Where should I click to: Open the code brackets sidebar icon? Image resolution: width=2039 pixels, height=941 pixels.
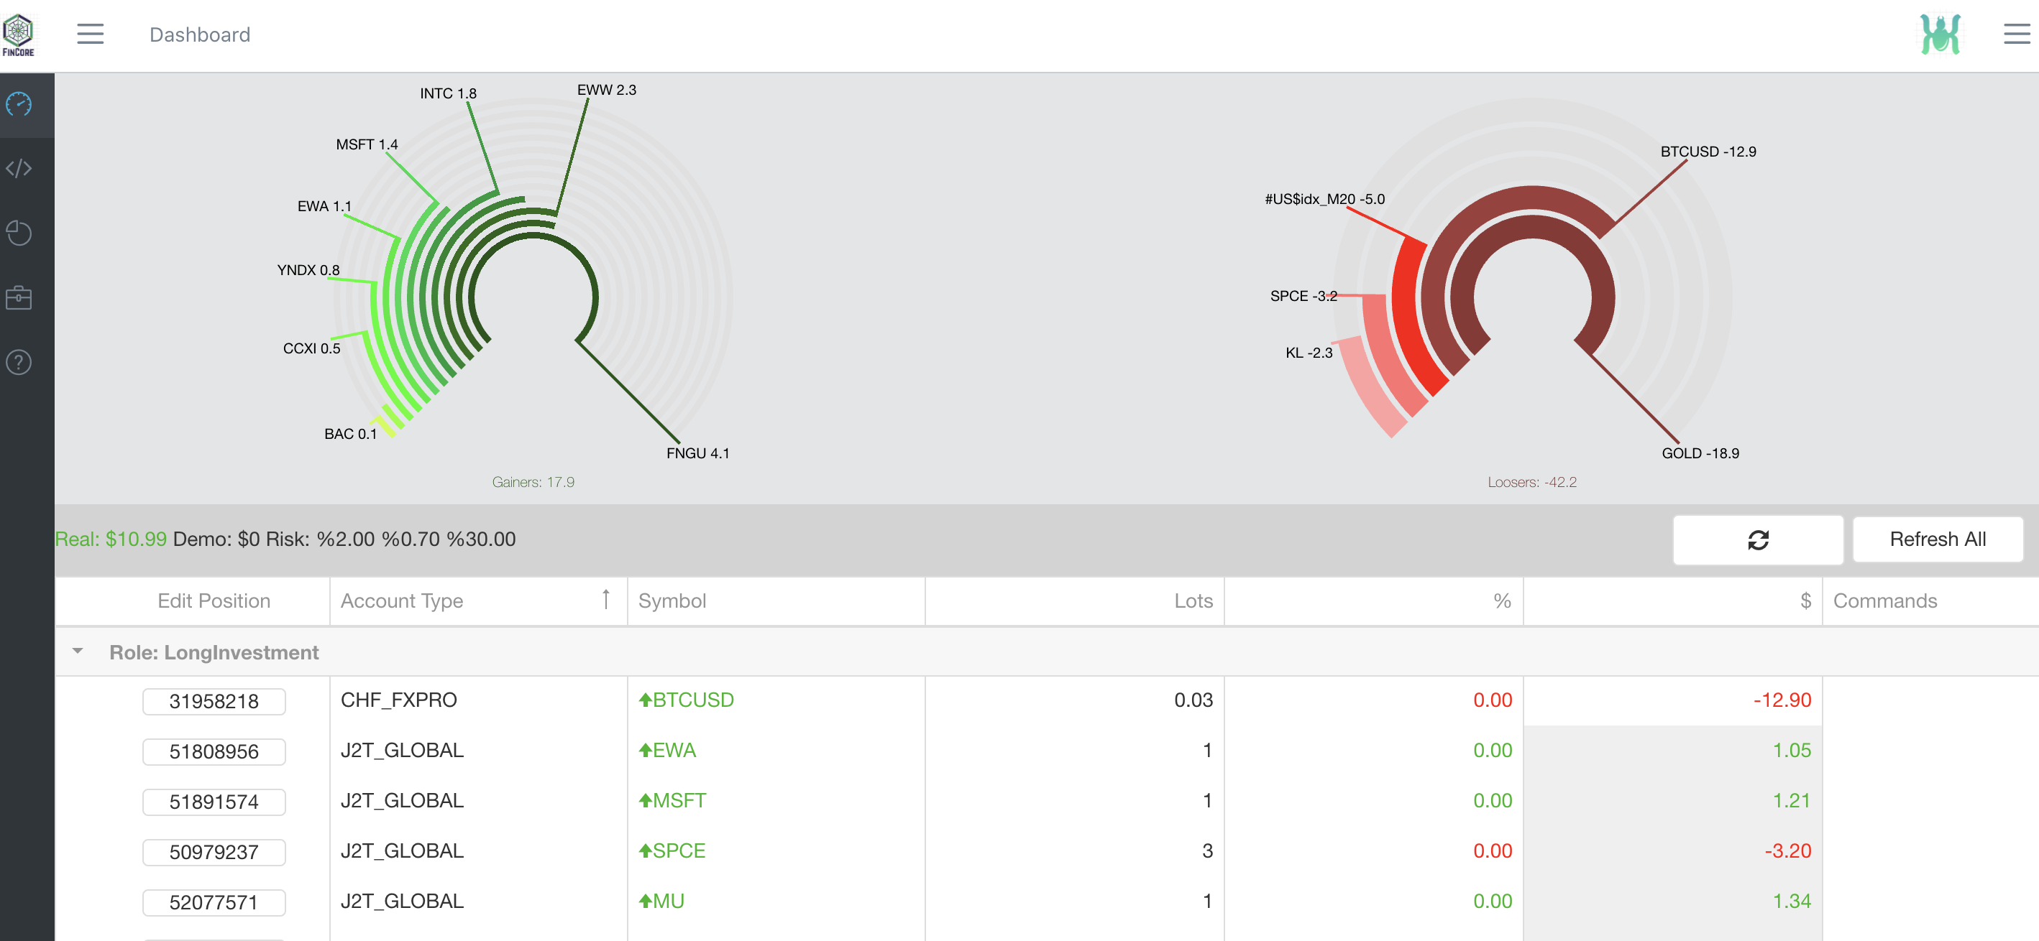[x=19, y=168]
